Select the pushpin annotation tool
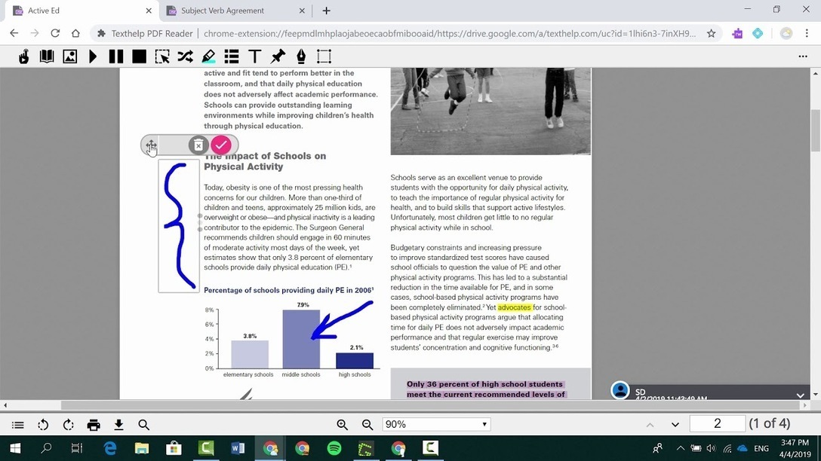This screenshot has height=461, width=821. pyautogui.click(x=278, y=56)
